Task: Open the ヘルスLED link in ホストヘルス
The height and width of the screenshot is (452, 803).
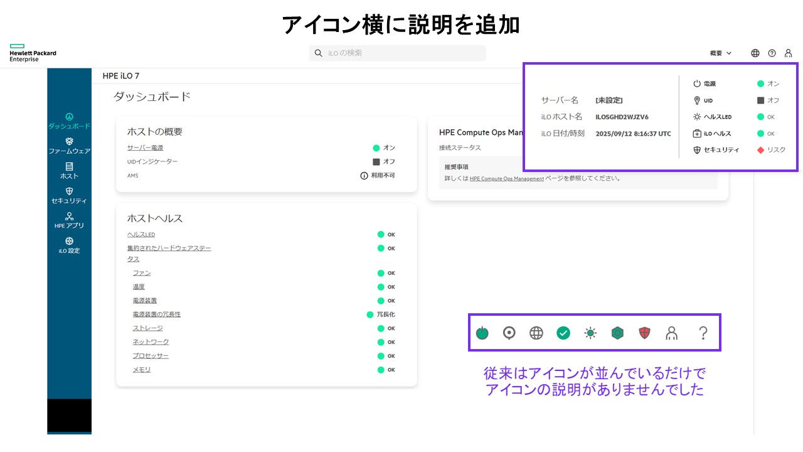Action: 141,235
